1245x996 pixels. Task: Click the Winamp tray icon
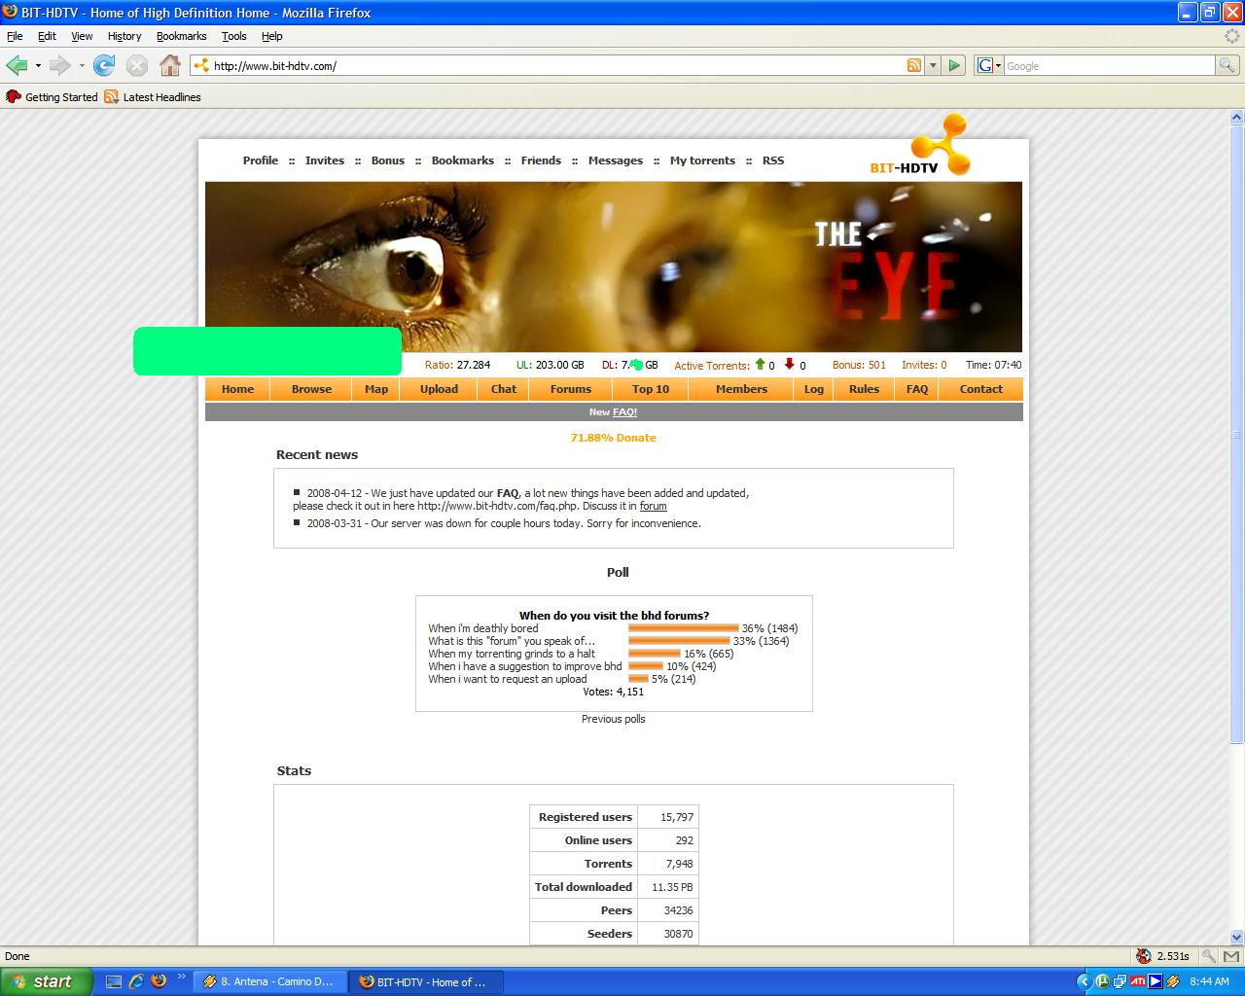(1172, 981)
